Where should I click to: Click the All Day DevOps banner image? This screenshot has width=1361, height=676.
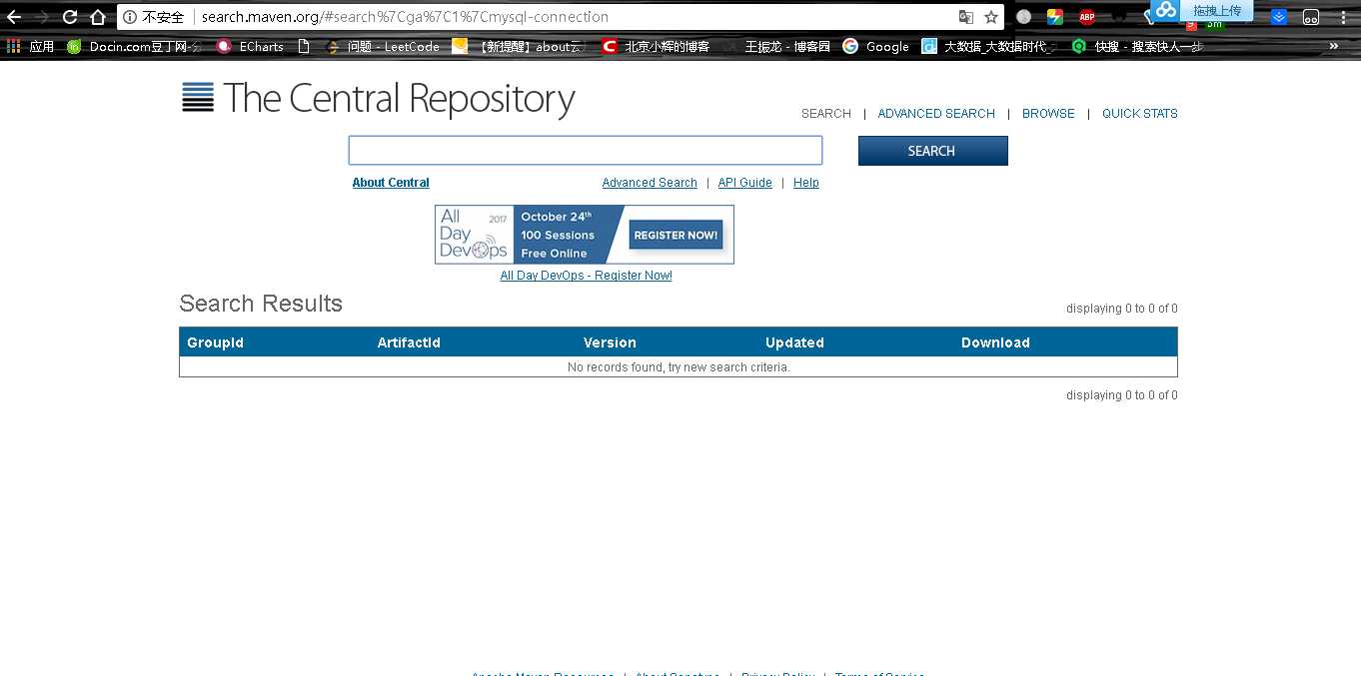point(584,235)
